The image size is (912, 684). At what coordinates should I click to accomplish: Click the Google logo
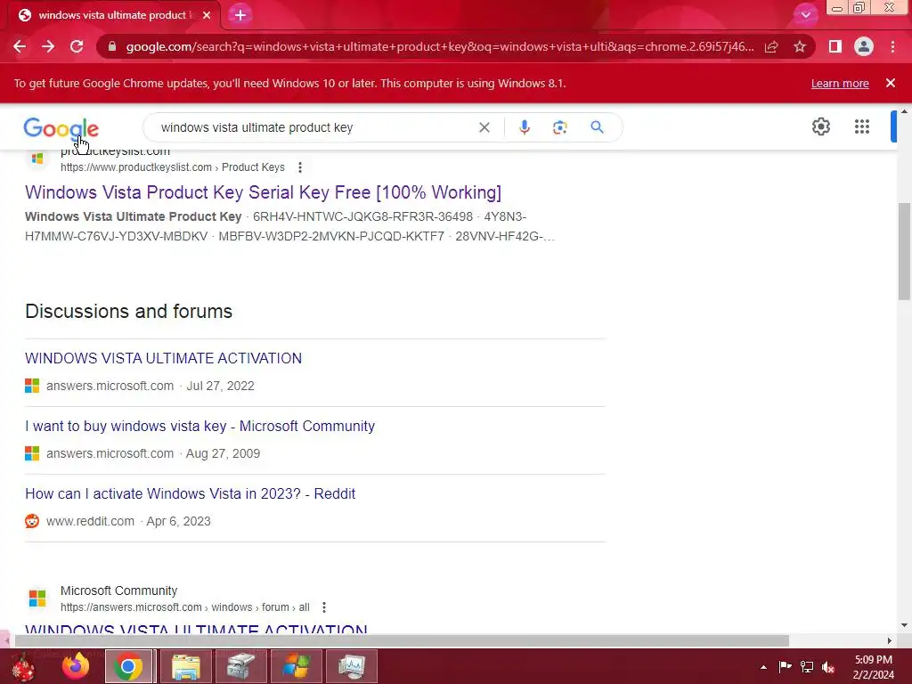(61, 127)
